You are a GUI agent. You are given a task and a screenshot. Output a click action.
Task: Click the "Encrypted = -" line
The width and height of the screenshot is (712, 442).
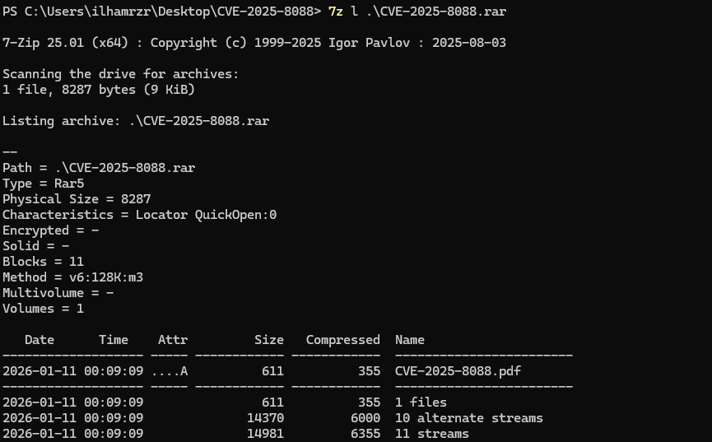point(50,230)
